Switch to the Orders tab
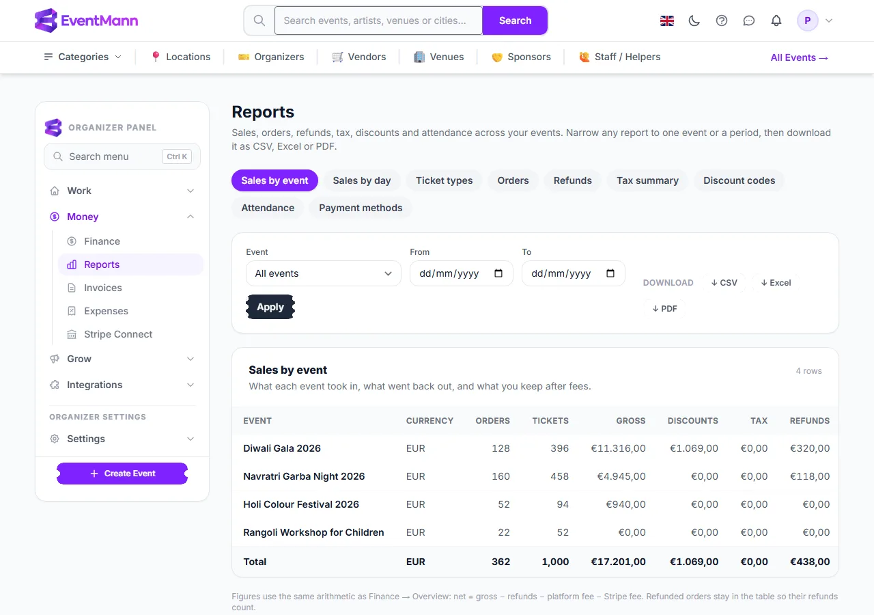The width and height of the screenshot is (874, 615). pyautogui.click(x=513, y=180)
